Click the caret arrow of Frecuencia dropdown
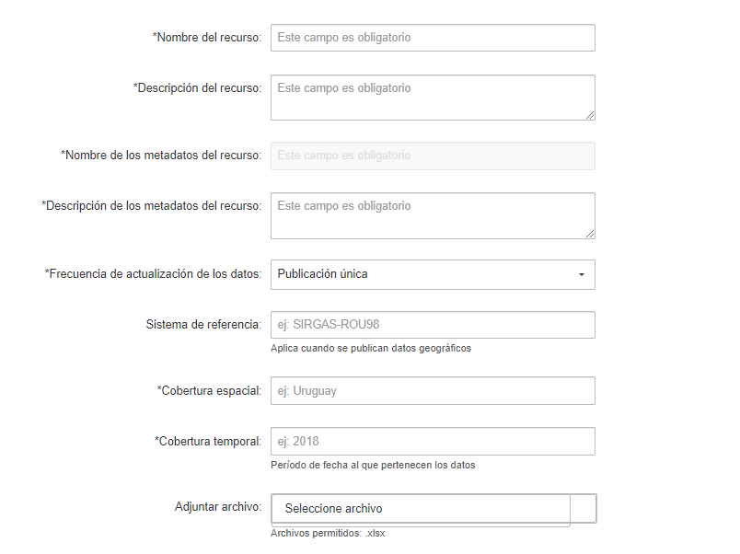This screenshot has width=740, height=554. (582, 274)
